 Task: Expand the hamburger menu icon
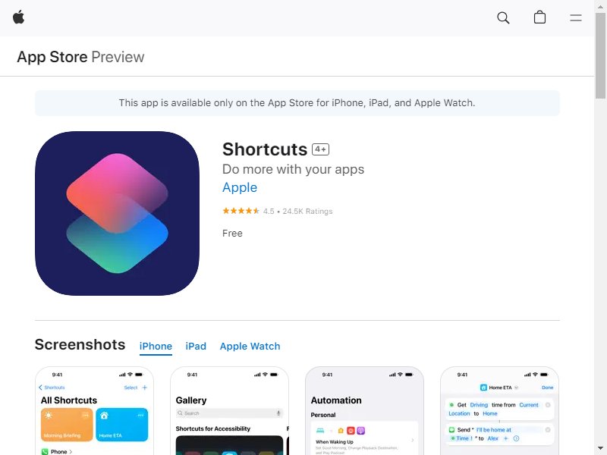point(576,17)
